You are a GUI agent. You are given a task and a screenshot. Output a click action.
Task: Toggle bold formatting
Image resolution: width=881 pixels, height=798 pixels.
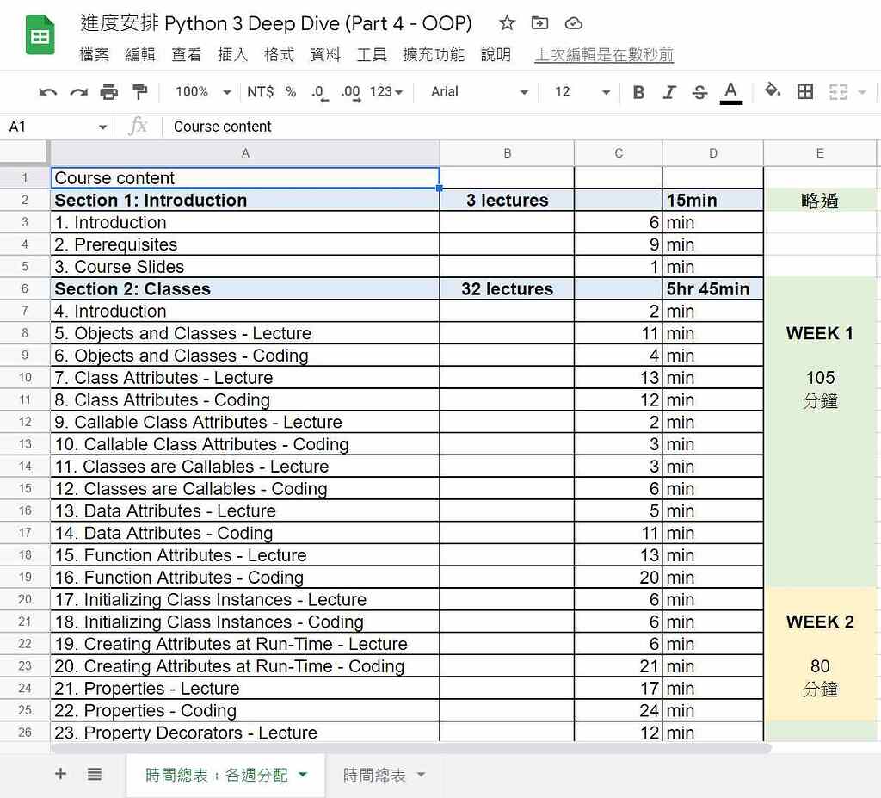[638, 91]
